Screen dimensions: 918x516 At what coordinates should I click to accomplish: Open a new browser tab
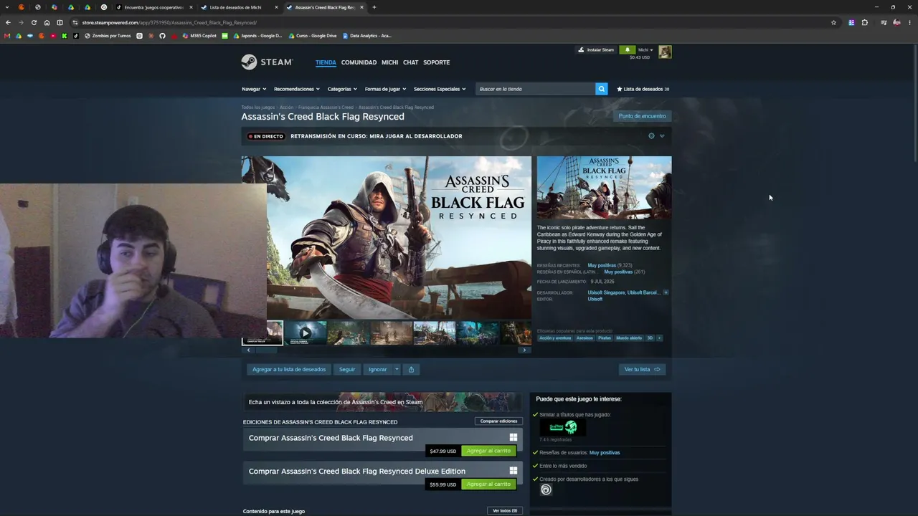pos(374,7)
